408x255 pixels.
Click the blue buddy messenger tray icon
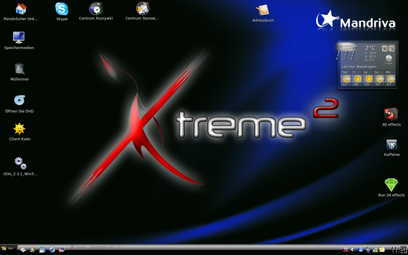tap(361, 250)
